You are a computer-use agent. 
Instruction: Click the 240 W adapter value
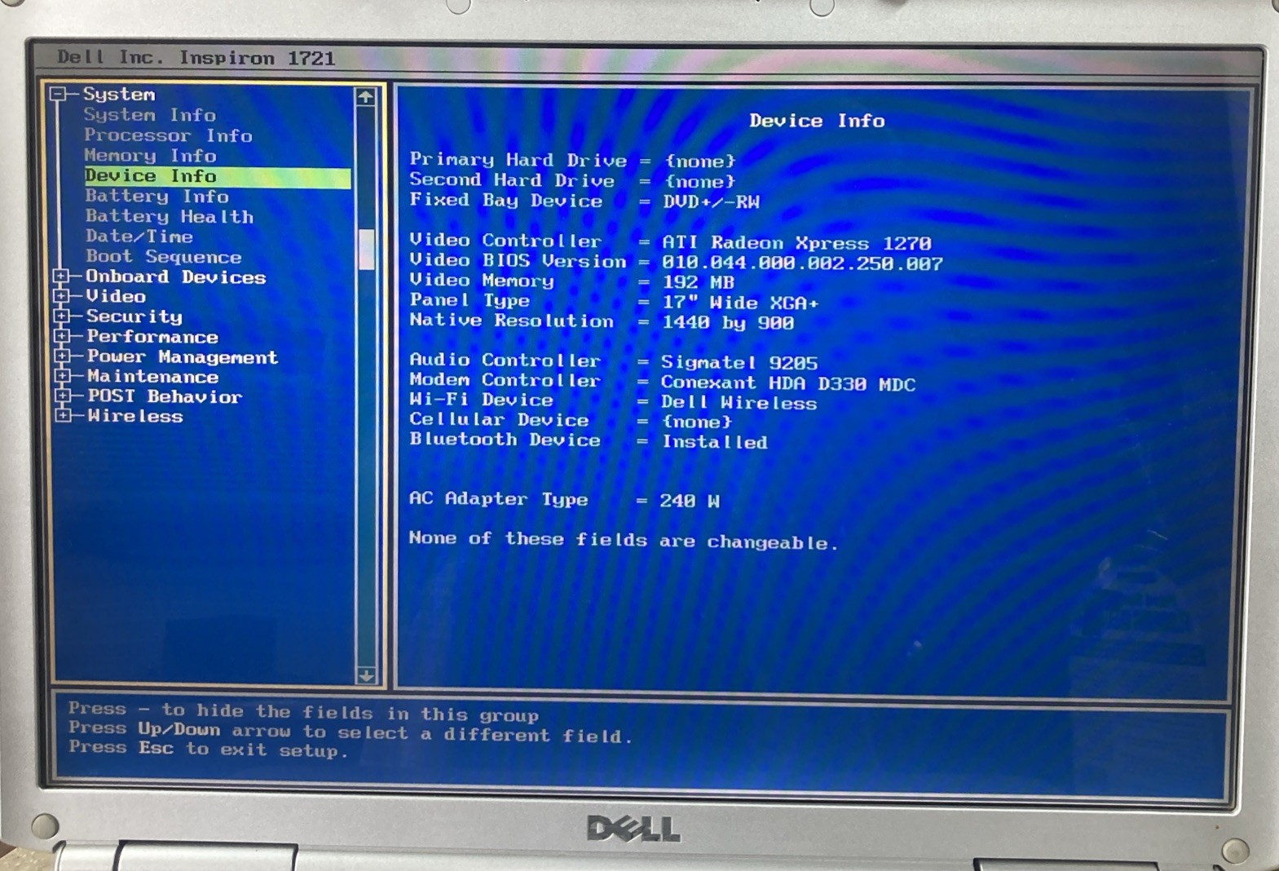coord(690,501)
